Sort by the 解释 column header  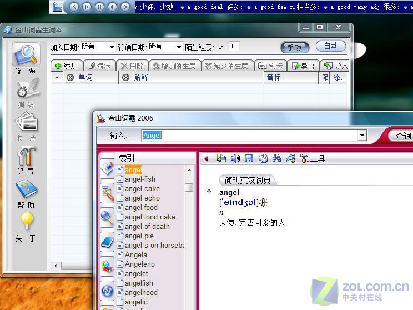pyautogui.click(x=191, y=78)
